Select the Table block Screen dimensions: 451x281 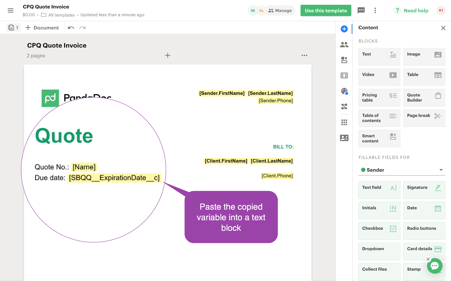[424, 77]
